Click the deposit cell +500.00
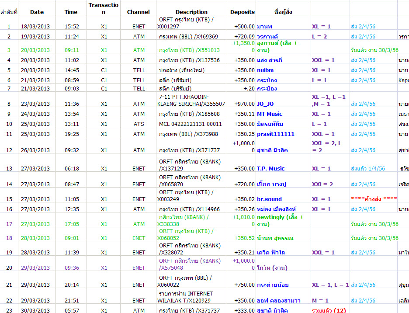 coord(241,23)
